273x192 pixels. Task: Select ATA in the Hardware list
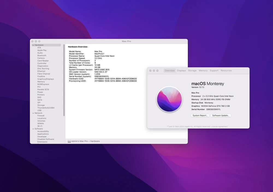[39, 48]
